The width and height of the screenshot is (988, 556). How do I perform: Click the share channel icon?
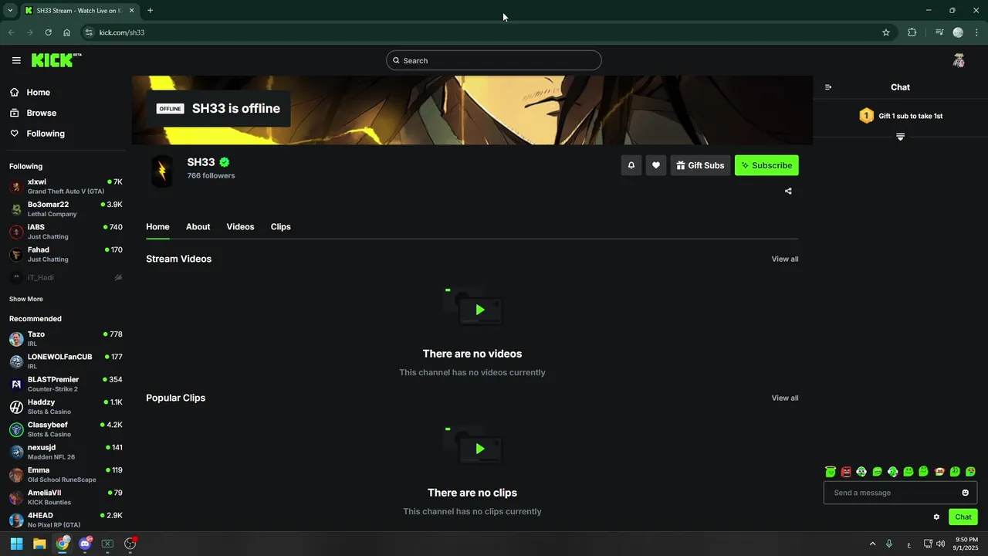(x=788, y=191)
